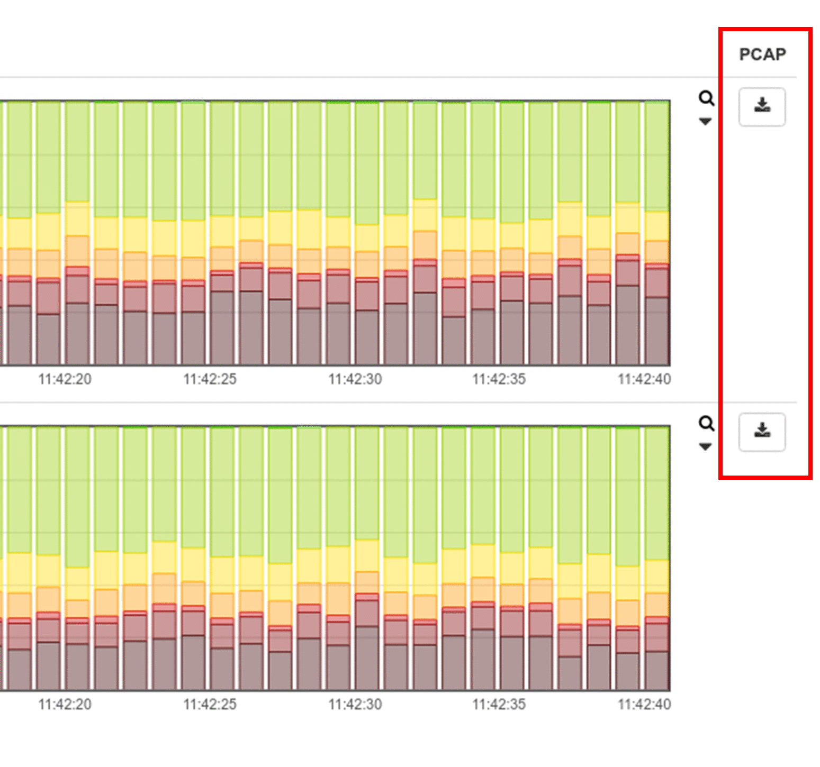The image size is (820, 767).
Task: Click gray base of bottom chart's rightmost bar
Action: 657,671
